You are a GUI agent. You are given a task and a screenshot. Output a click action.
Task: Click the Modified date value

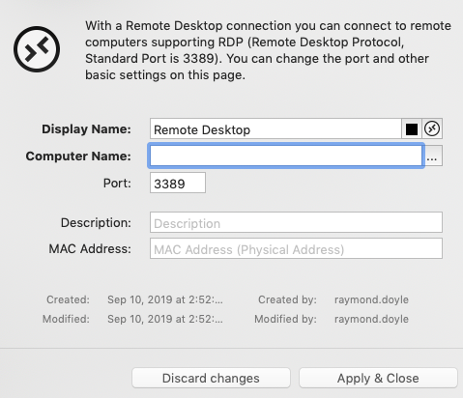pos(165,319)
